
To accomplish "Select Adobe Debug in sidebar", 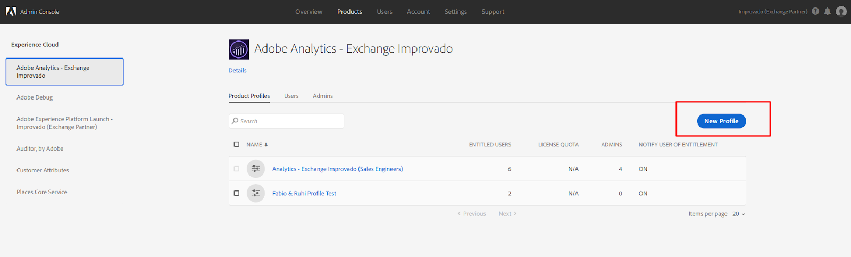I will [x=35, y=97].
